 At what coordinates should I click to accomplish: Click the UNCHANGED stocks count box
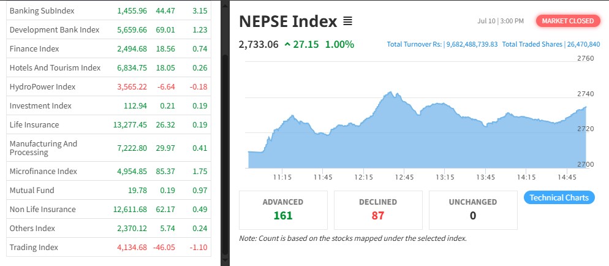pyautogui.click(x=472, y=209)
